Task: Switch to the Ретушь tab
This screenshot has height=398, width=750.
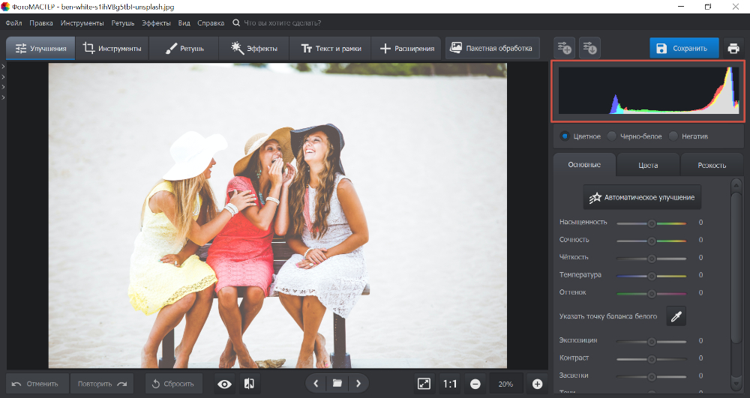Action: (x=184, y=49)
